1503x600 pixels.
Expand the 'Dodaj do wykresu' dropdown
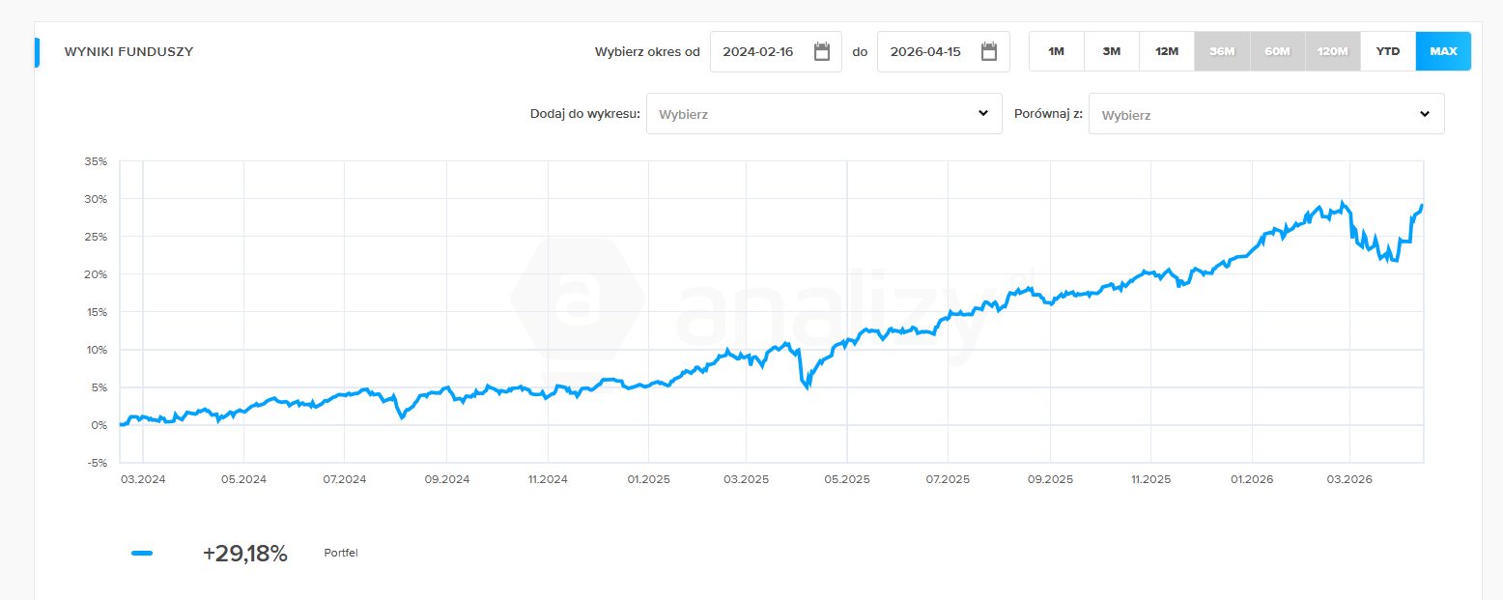823,114
